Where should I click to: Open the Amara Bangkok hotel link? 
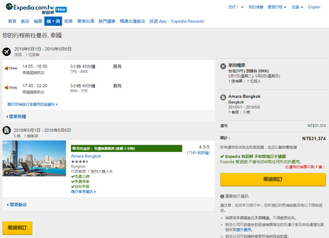(86, 156)
